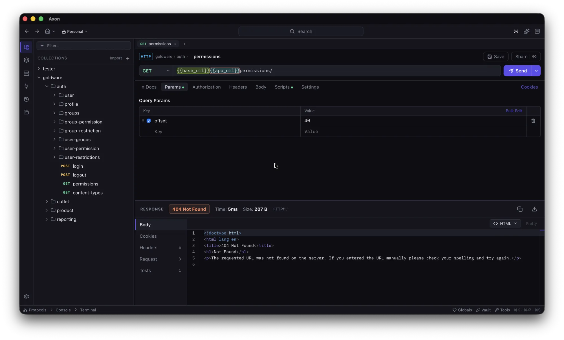The width and height of the screenshot is (564, 340).
Task: Open the folder sidebar icon
Action: pyautogui.click(x=26, y=112)
